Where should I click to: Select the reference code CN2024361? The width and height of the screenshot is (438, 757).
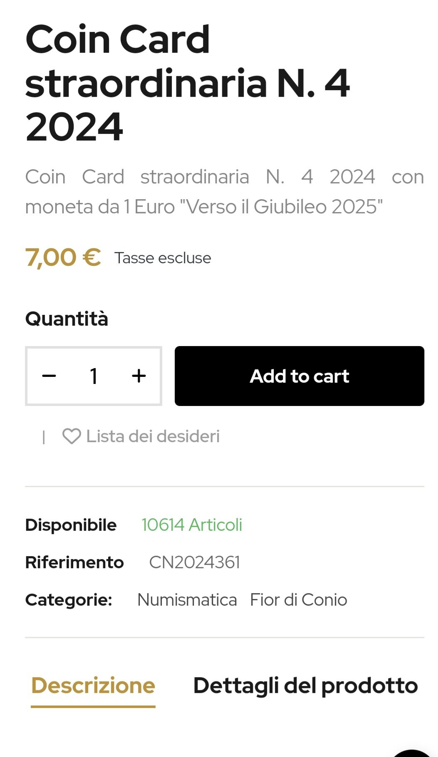(x=195, y=562)
